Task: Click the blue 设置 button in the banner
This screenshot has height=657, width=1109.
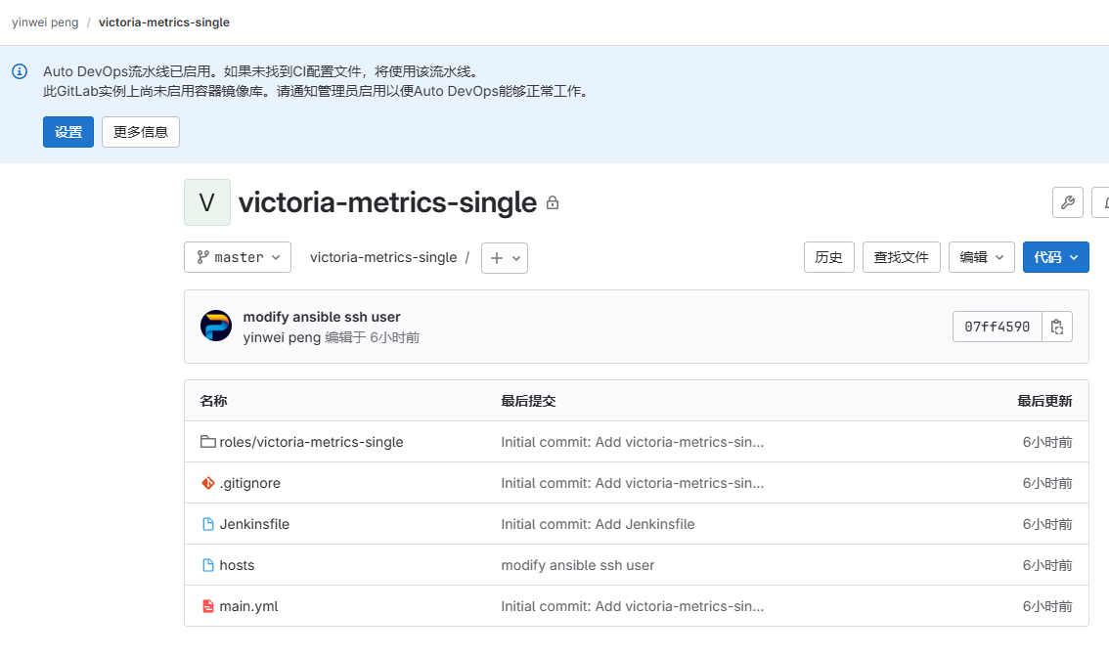Action: [67, 131]
